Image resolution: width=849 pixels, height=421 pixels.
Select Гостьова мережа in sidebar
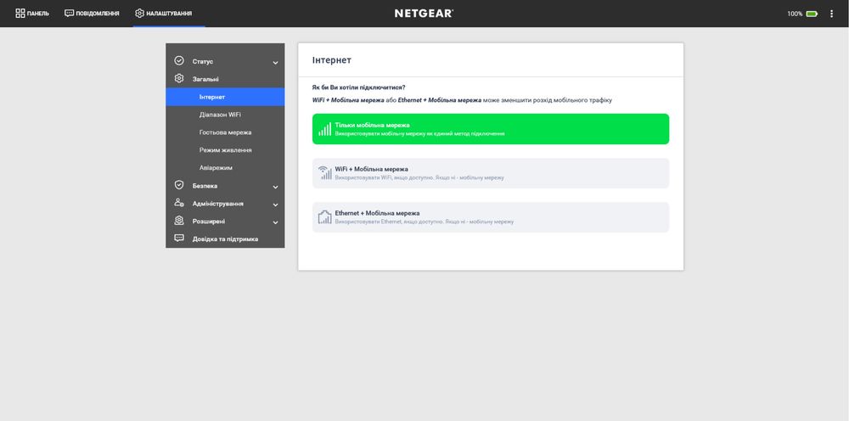[225, 132]
